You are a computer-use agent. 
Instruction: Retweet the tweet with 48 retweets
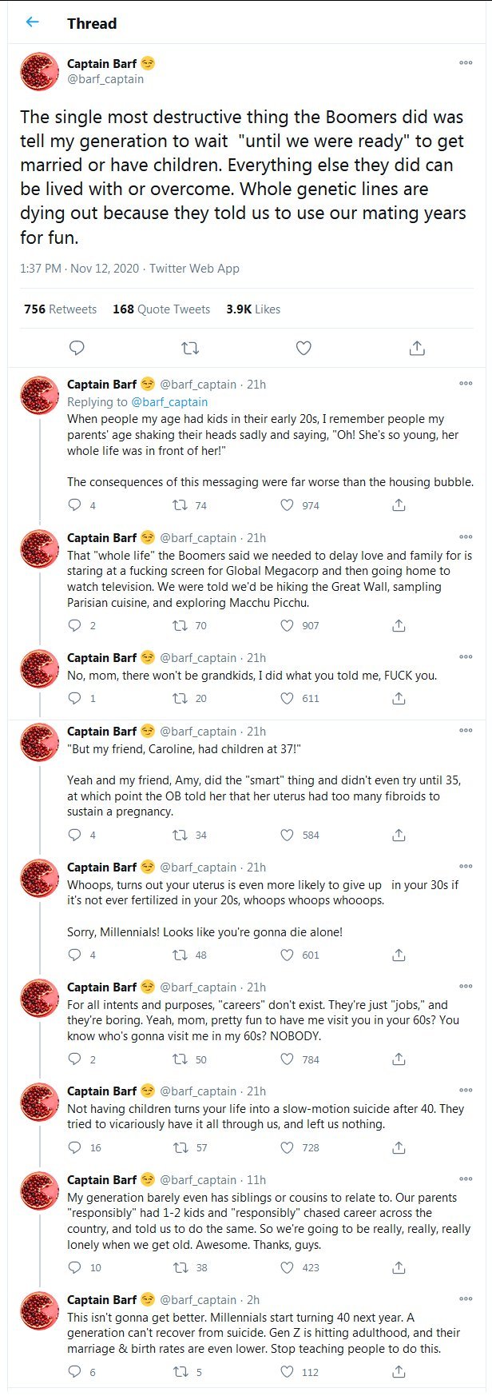coord(180,955)
